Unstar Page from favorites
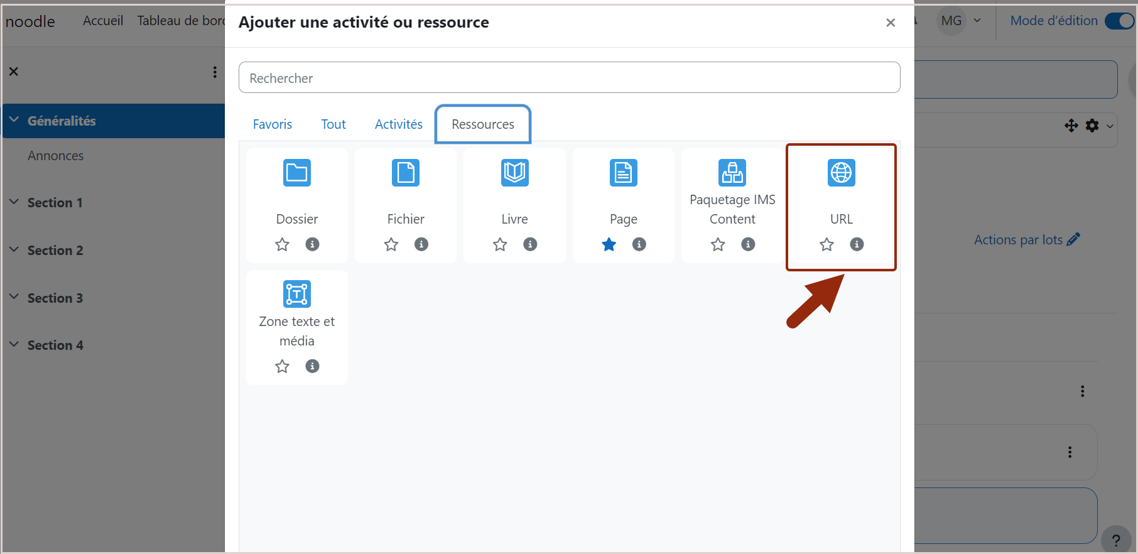This screenshot has width=1138, height=554. coord(609,244)
